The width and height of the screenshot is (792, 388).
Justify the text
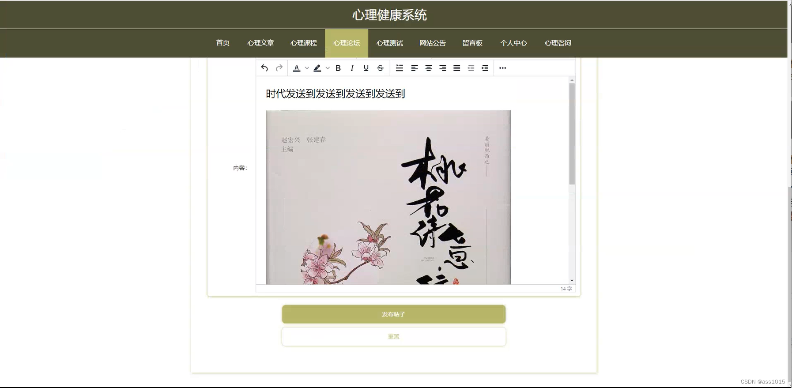coord(457,68)
